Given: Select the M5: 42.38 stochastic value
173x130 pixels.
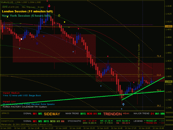Looking at the screenshot, I should pos(106,121).
